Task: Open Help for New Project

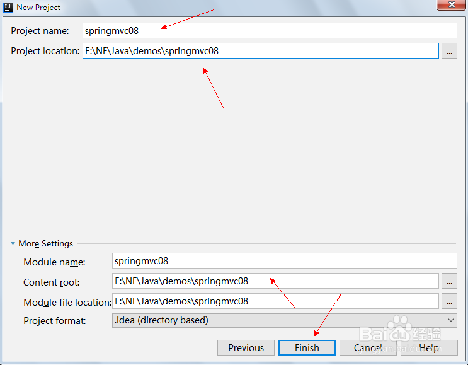Action: [429, 348]
